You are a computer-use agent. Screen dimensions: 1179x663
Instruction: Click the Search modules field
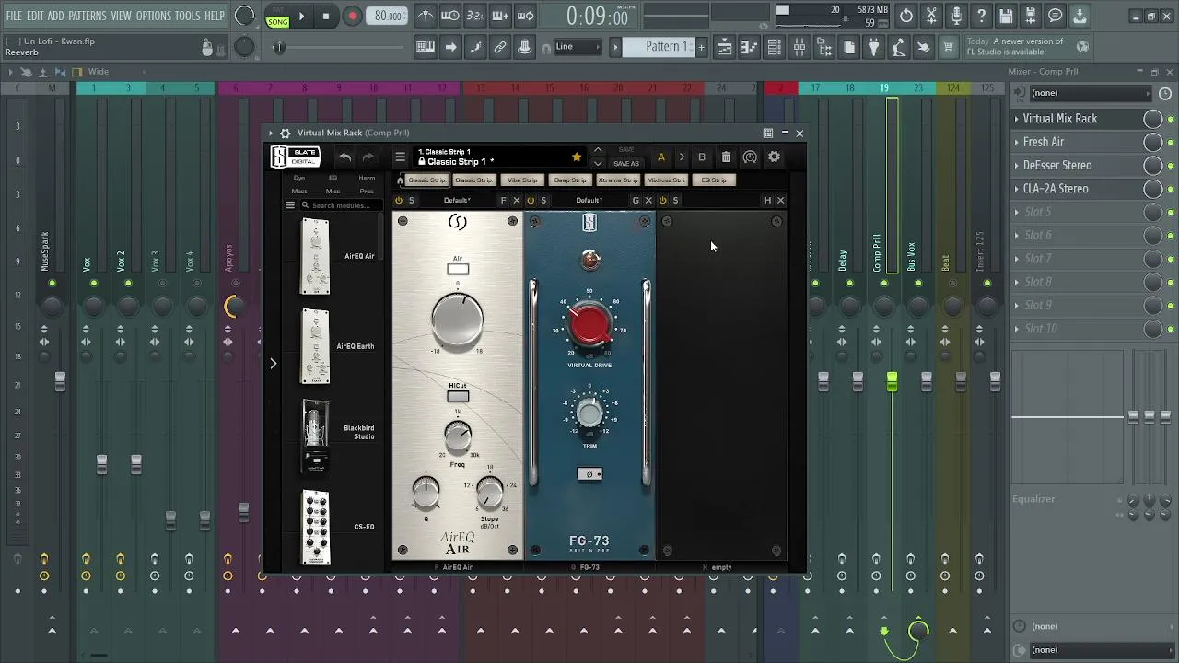pos(342,205)
